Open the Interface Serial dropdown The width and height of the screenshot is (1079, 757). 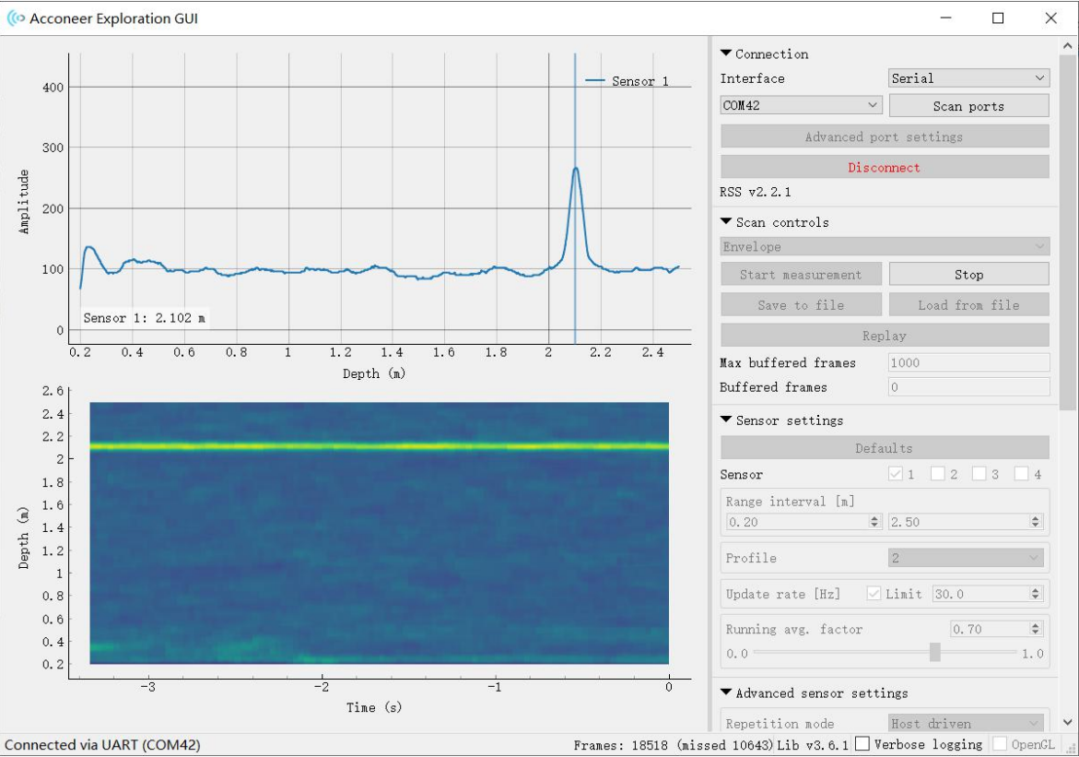coord(968,77)
